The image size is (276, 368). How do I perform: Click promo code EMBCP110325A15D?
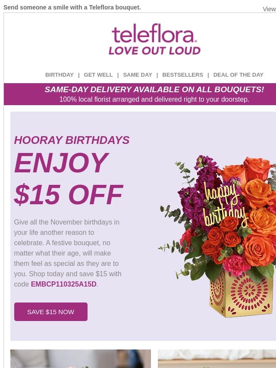pyautogui.click(x=63, y=284)
